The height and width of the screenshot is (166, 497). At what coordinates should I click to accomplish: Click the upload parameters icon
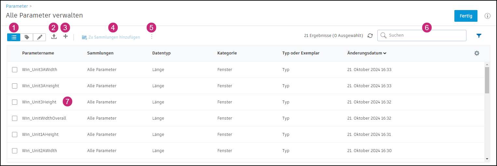click(54, 37)
